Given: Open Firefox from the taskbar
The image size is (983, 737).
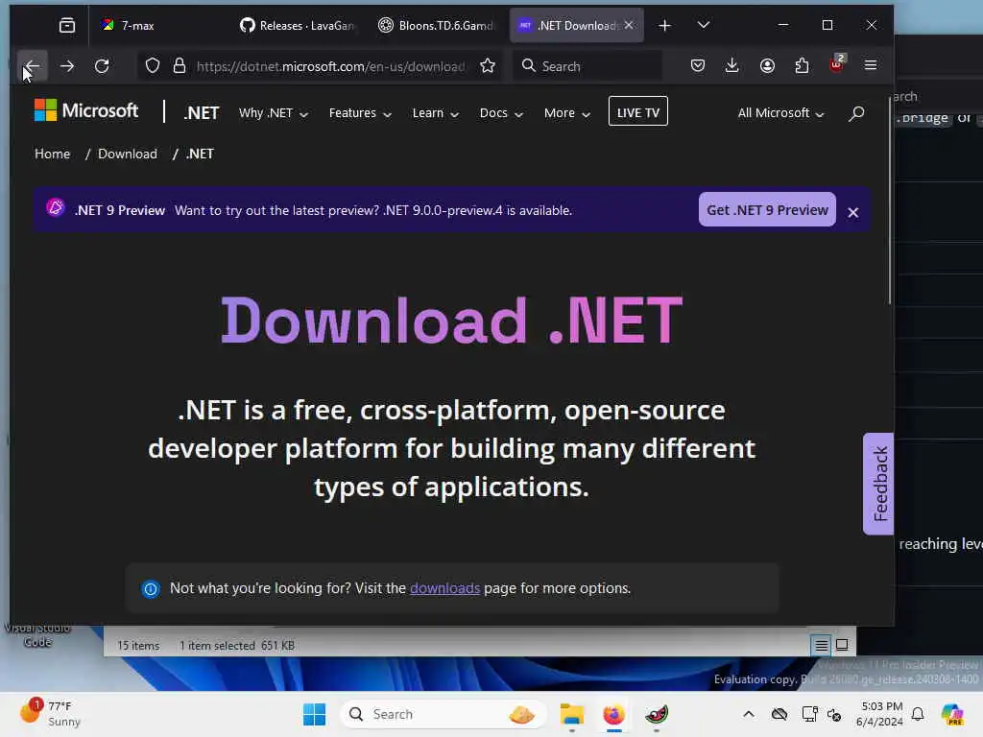Looking at the screenshot, I should pos(613,714).
